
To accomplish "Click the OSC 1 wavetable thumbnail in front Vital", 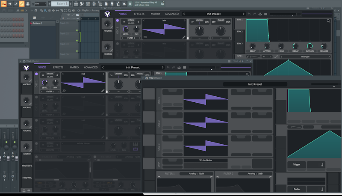I will [x=206, y=99].
